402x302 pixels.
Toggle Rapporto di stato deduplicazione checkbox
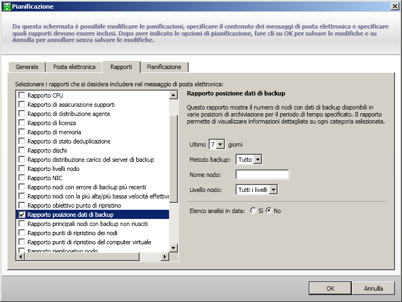pyautogui.click(x=22, y=141)
